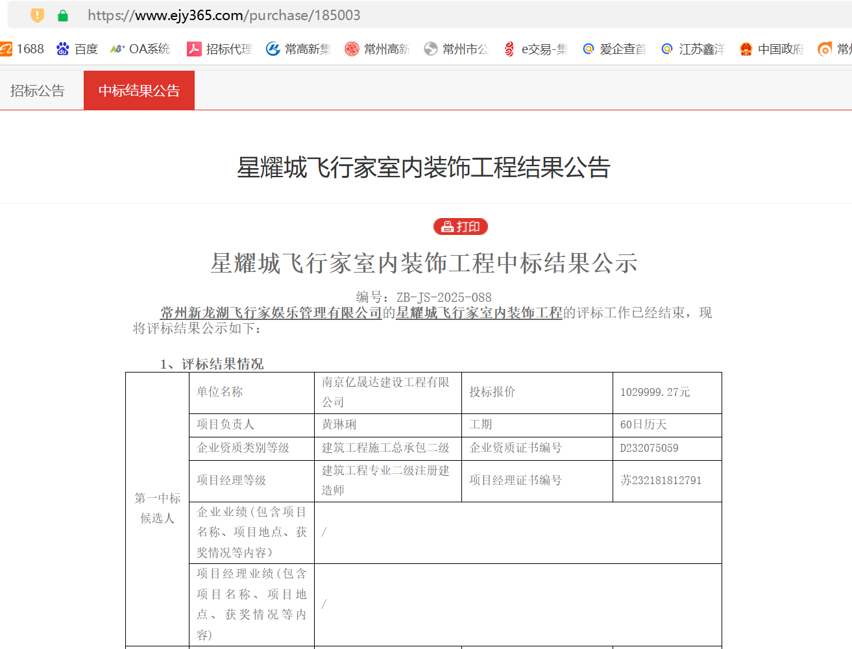Click the green padlock secure icon
Image resolution: width=852 pixels, height=649 pixels.
(63, 16)
